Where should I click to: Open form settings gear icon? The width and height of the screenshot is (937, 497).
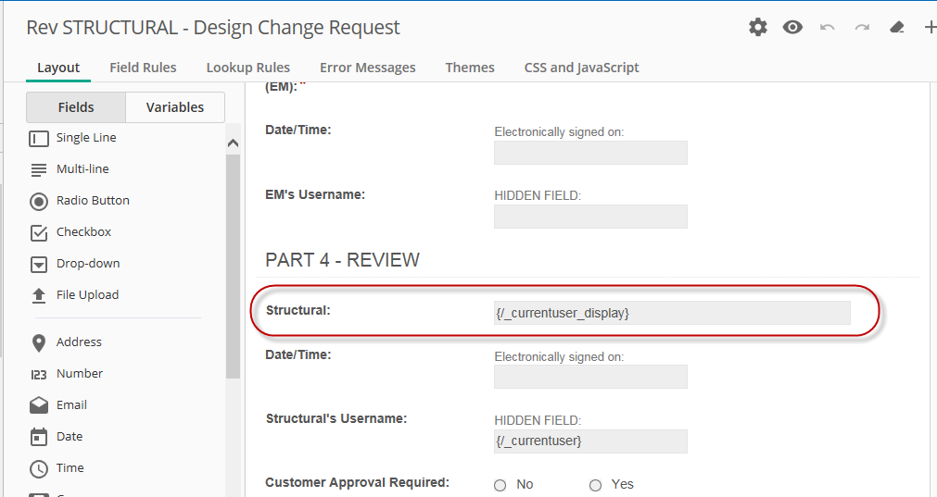pyautogui.click(x=758, y=28)
